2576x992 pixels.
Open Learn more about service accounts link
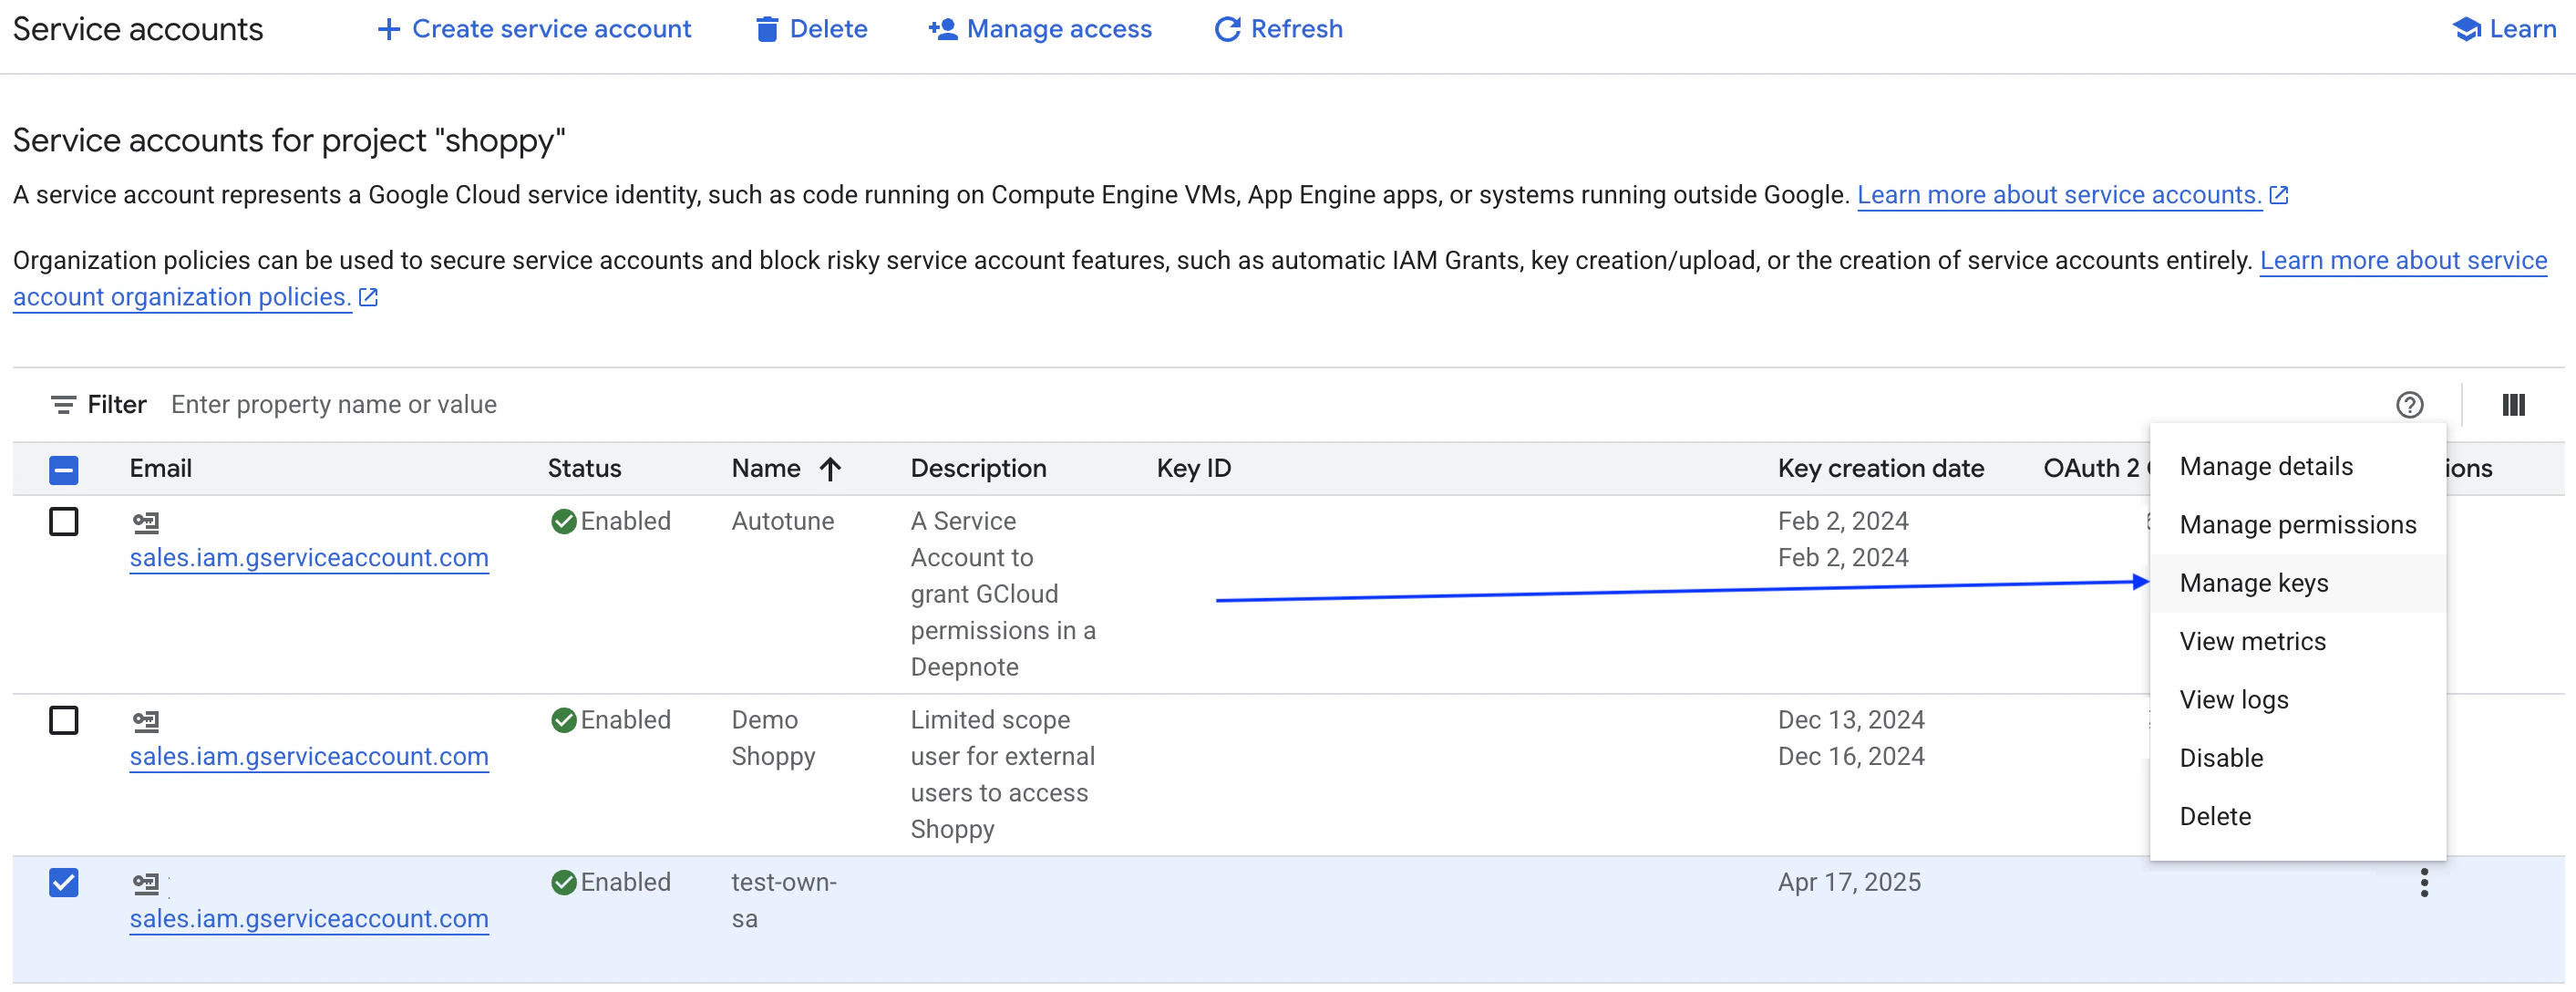[2058, 195]
